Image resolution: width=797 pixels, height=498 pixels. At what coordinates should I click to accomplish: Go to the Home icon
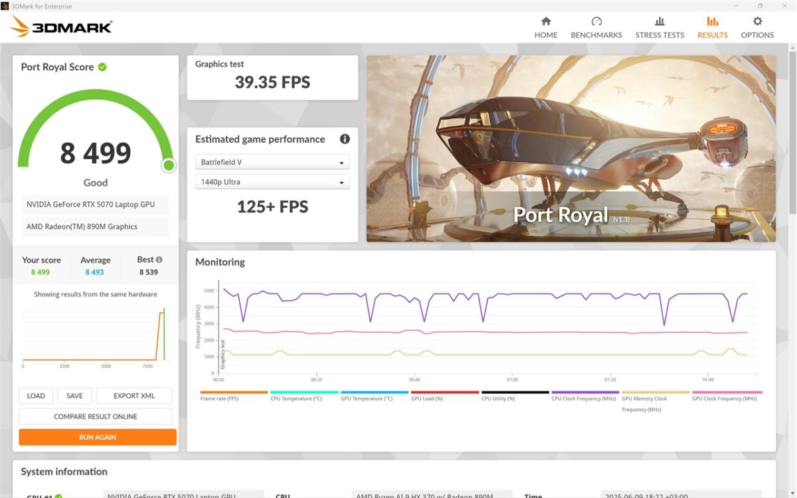click(546, 21)
